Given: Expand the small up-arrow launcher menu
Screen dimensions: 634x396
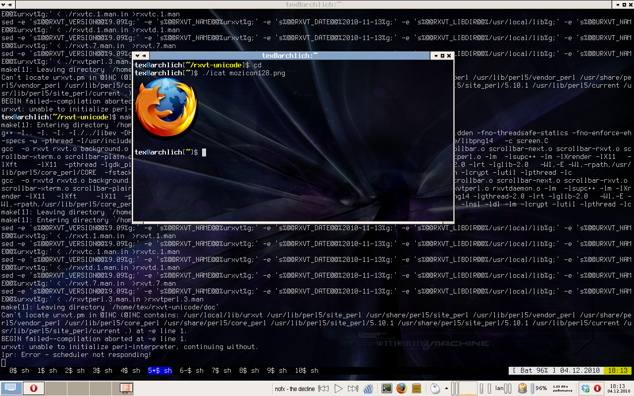Looking at the screenshot, I should (x=446, y=389).
